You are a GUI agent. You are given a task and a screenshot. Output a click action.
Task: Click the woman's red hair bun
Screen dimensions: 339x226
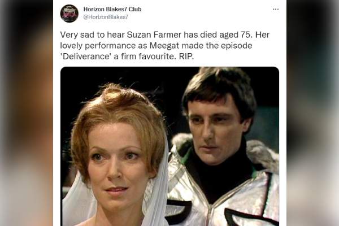119,95
